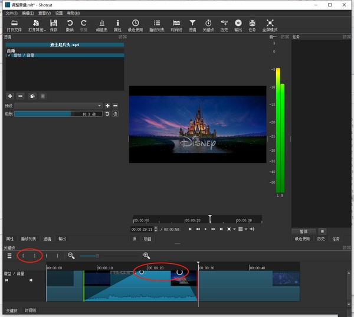
Task: Open the 滤镜 (Filters) funnel icon in toolbar
Action: tap(192, 24)
